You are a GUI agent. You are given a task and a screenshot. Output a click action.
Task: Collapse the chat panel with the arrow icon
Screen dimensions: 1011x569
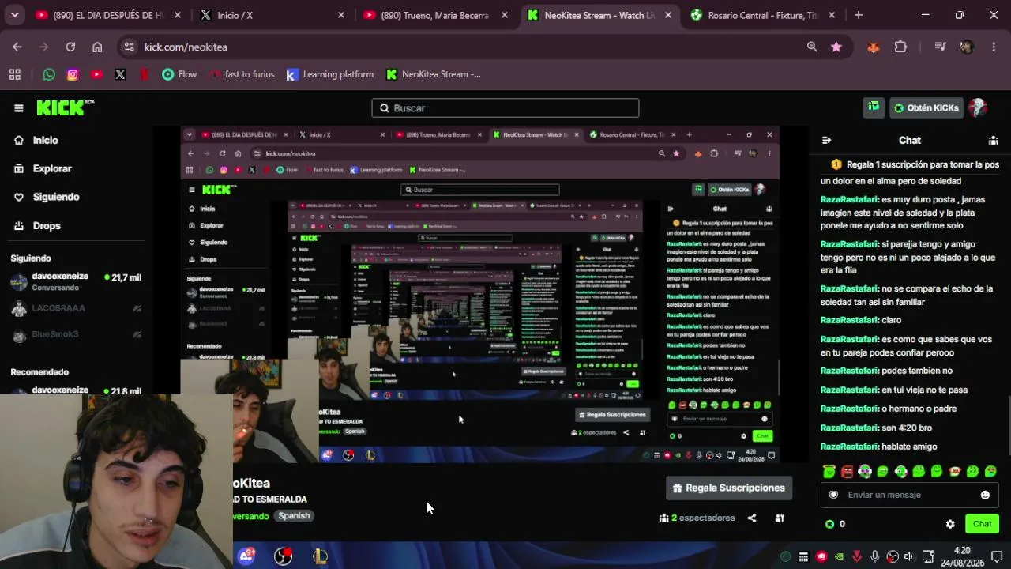pyautogui.click(x=826, y=140)
